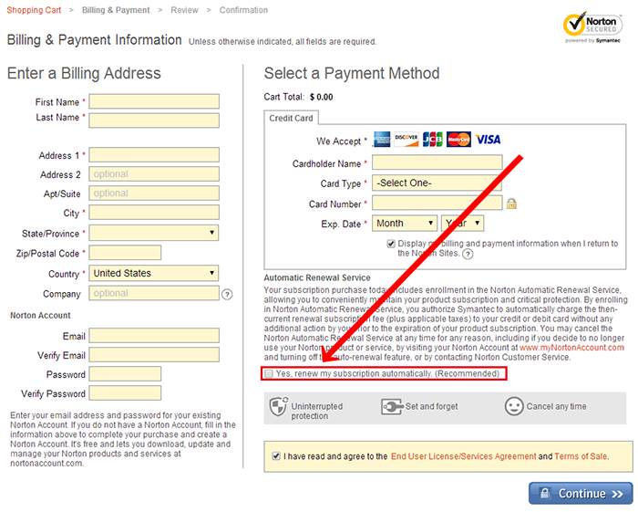Screen dimensions: 638x512
Task: Click the VISA card logo
Action: coord(488,140)
